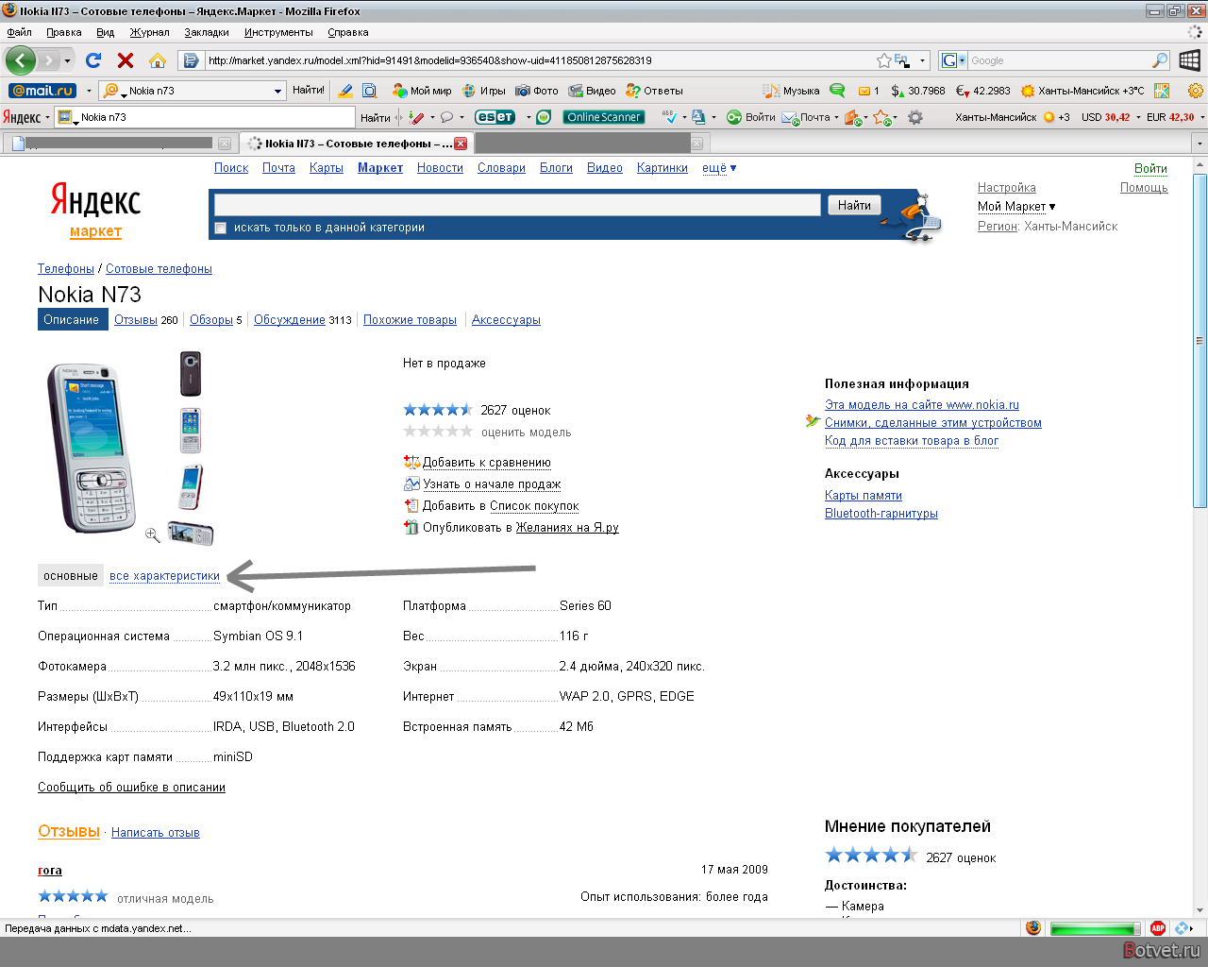Stop loading with the red X icon
The width and height of the screenshot is (1208, 967).
click(x=126, y=60)
